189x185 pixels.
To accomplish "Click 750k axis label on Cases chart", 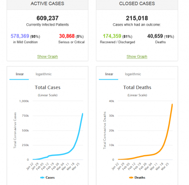I will pos(26,116).
